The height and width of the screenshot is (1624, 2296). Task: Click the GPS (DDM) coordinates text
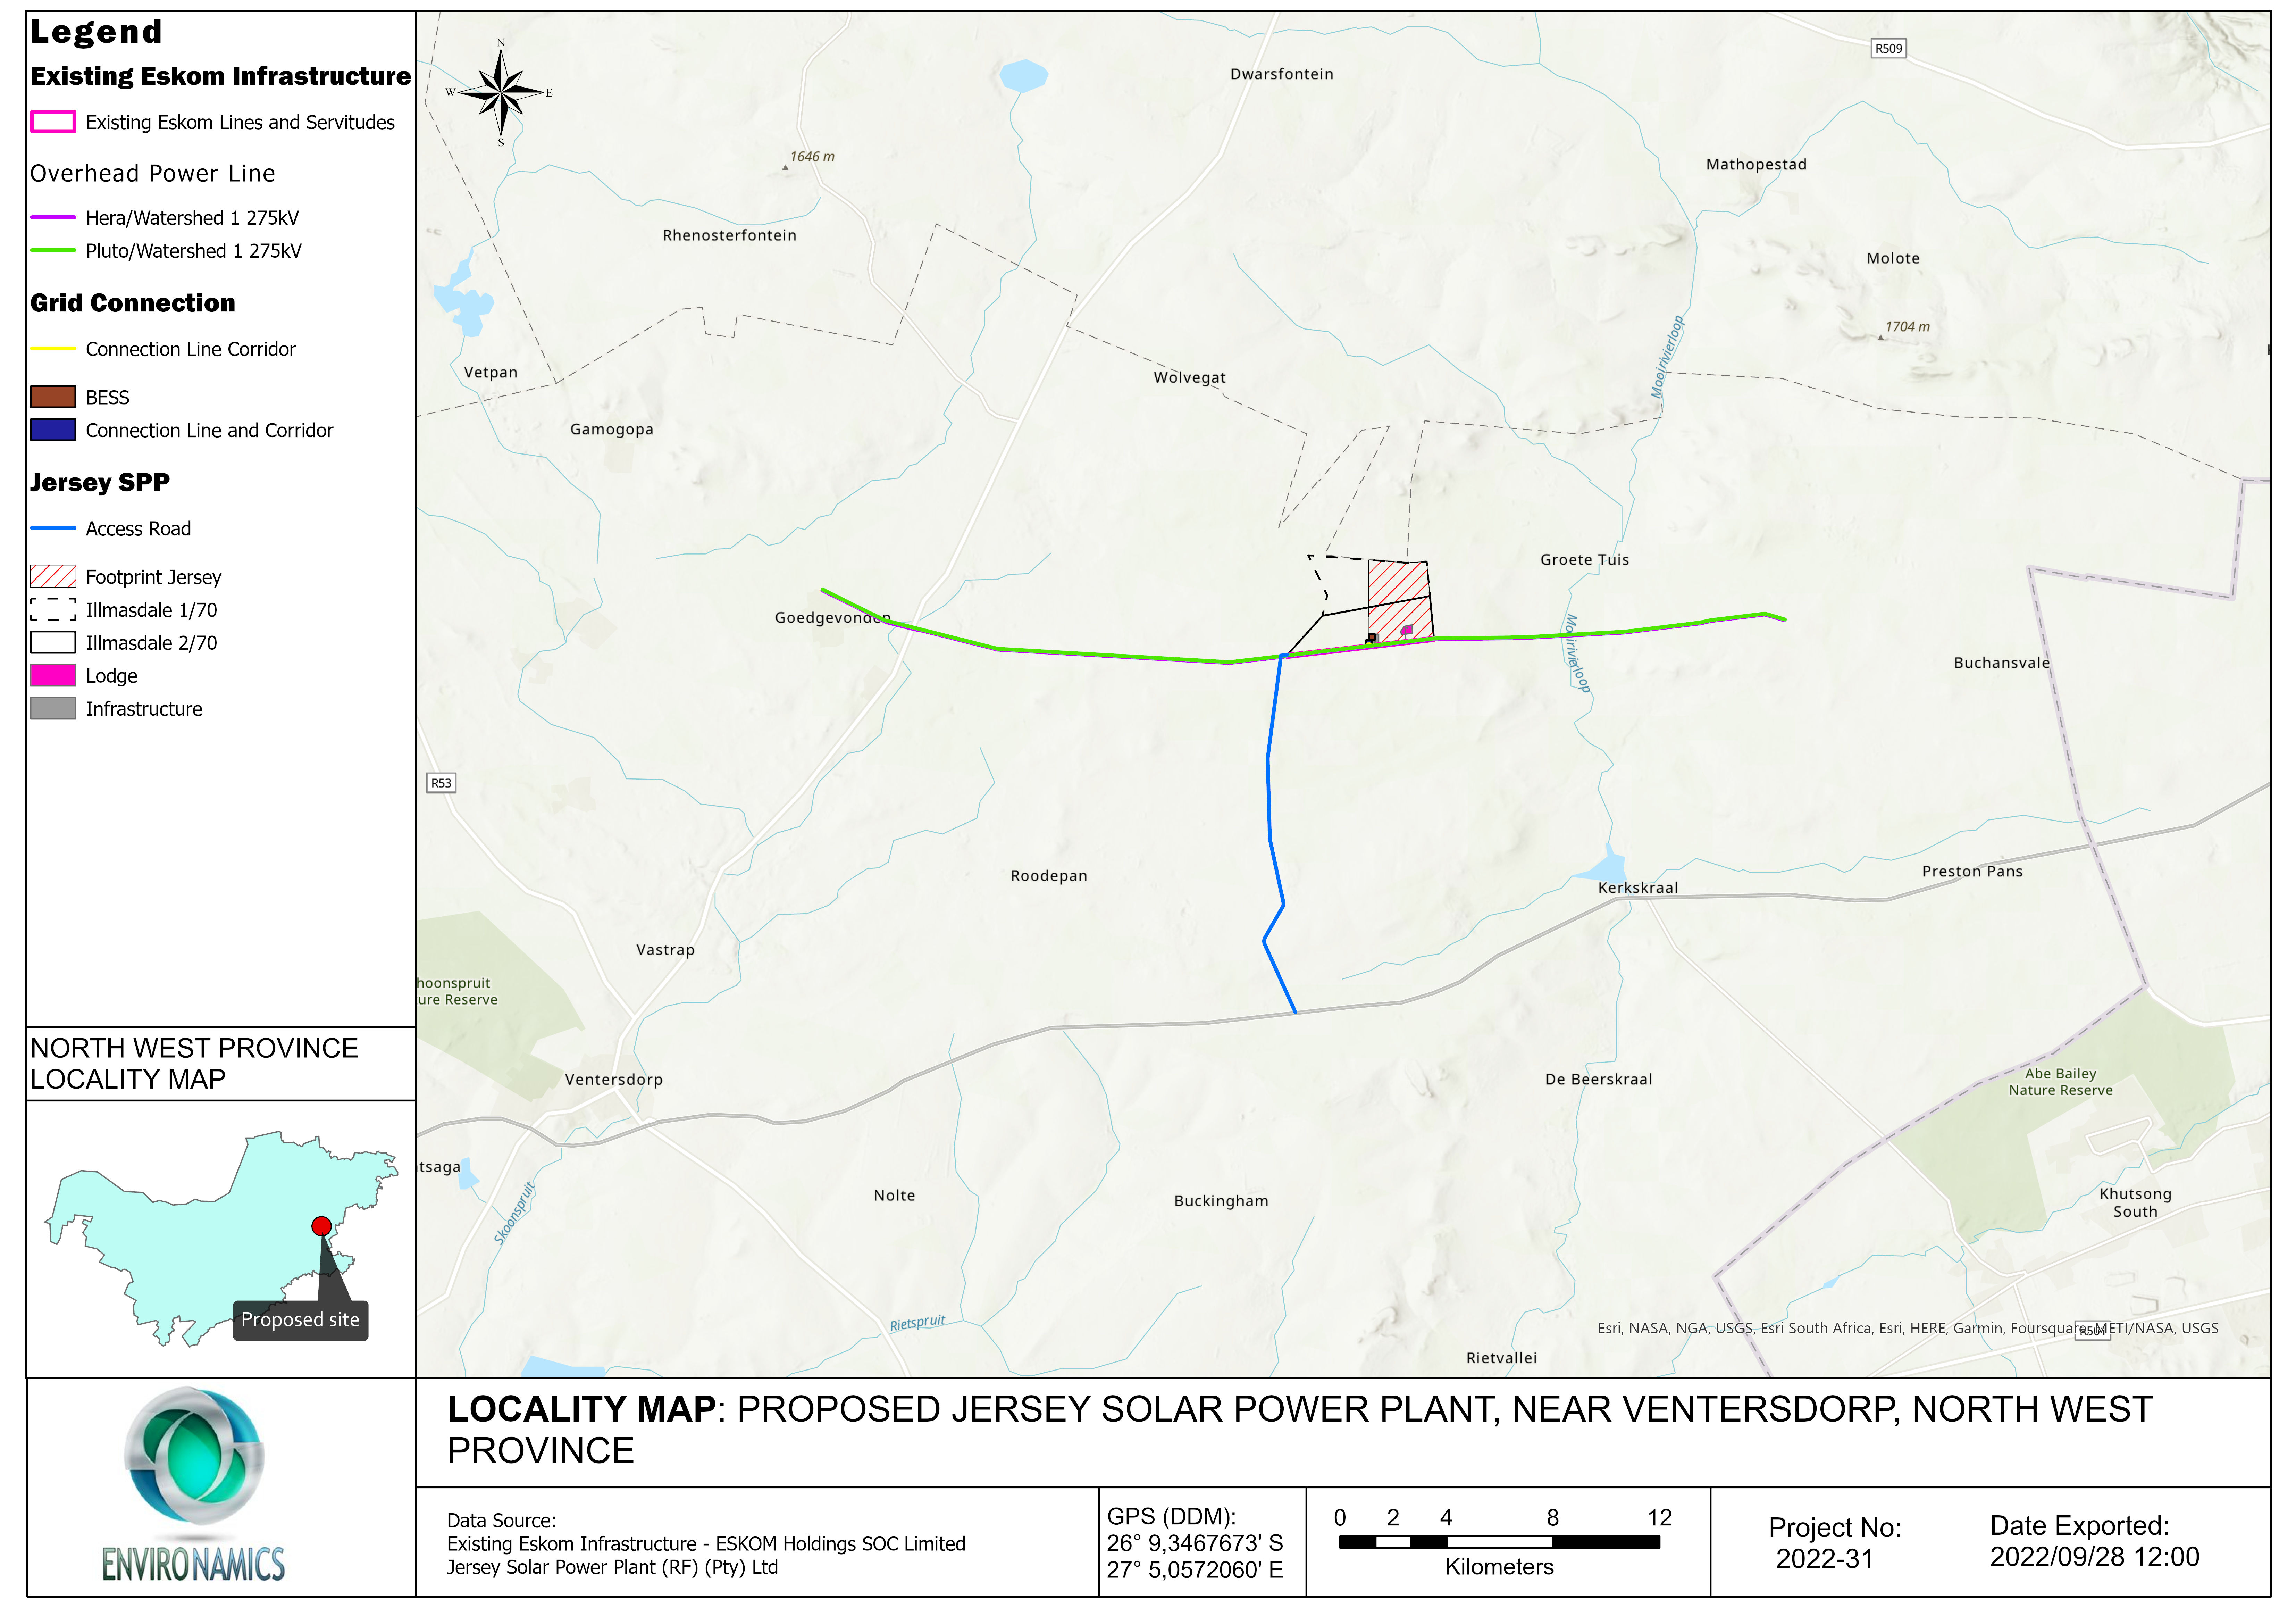point(1195,1544)
